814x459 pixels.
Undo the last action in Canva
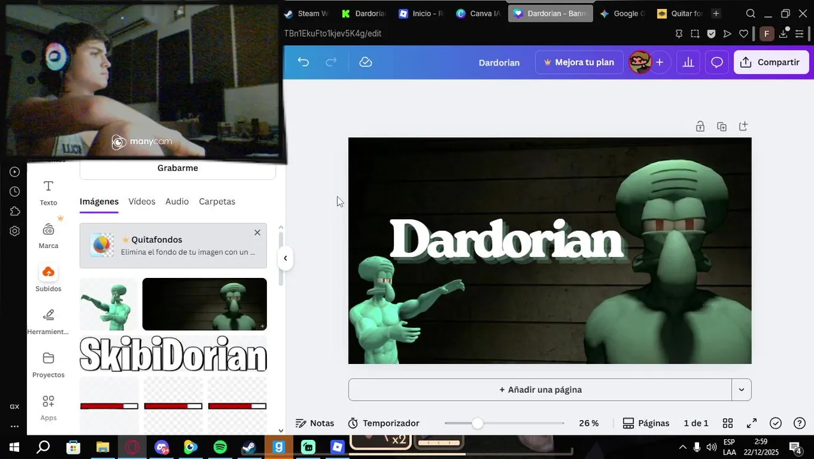click(x=303, y=62)
